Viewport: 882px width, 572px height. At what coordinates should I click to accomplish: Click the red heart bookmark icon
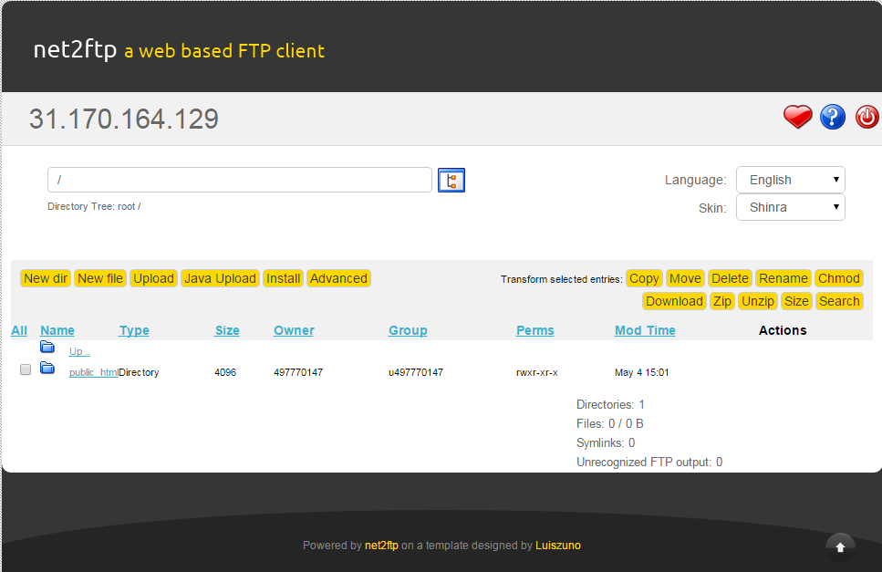[x=797, y=117]
